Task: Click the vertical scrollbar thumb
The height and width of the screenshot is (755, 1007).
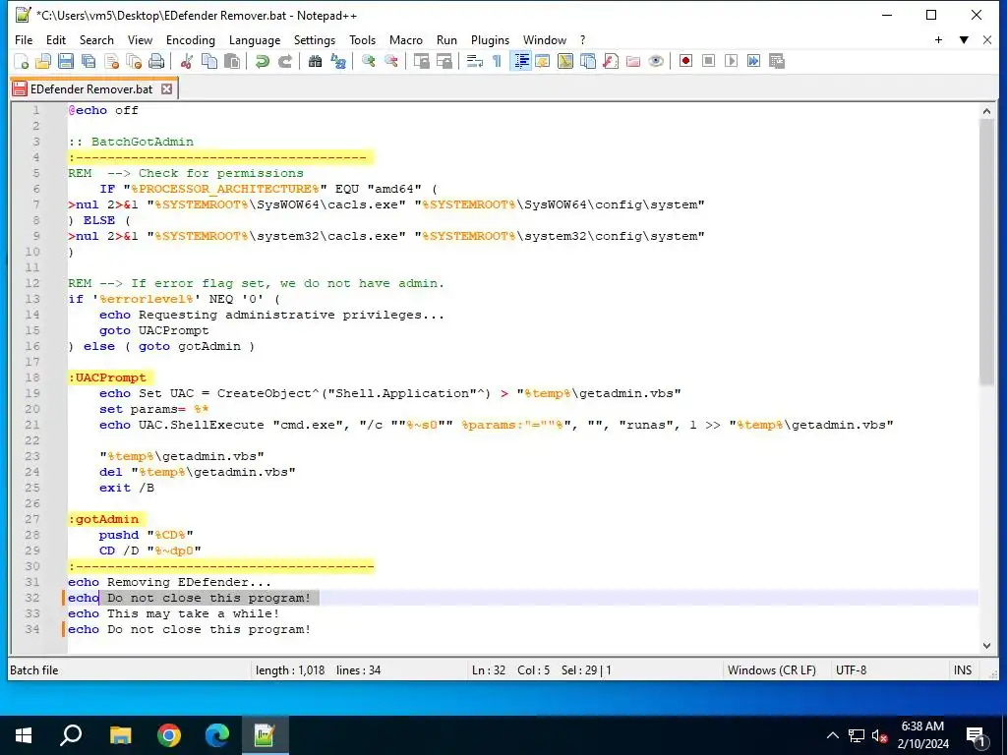Action: coord(986,252)
